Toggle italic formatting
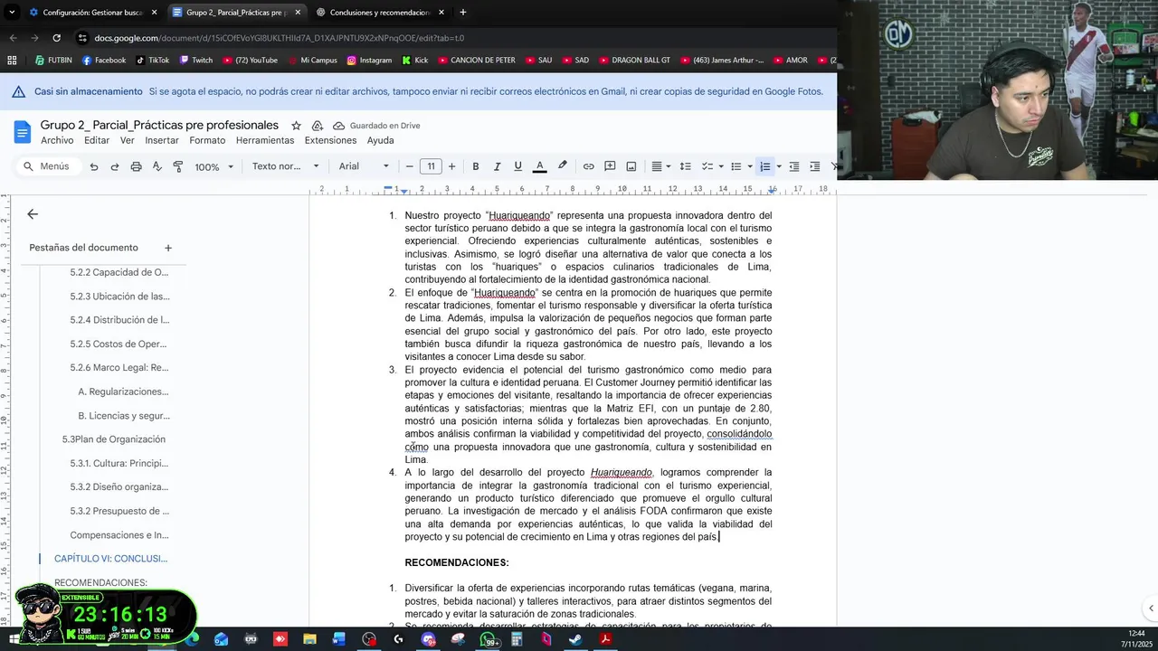The width and height of the screenshot is (1158, 651). 497,166
